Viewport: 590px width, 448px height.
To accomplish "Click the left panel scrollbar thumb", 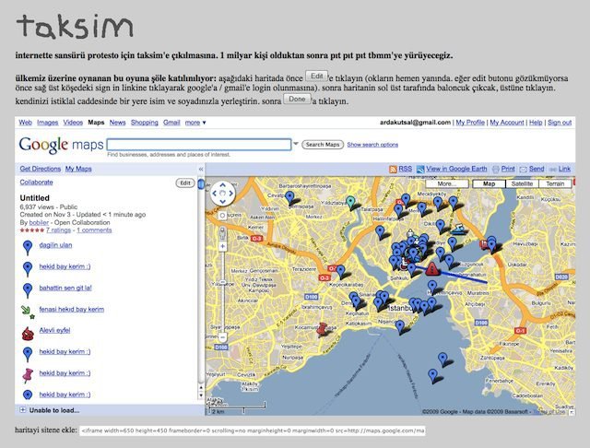I will point(201,184).
